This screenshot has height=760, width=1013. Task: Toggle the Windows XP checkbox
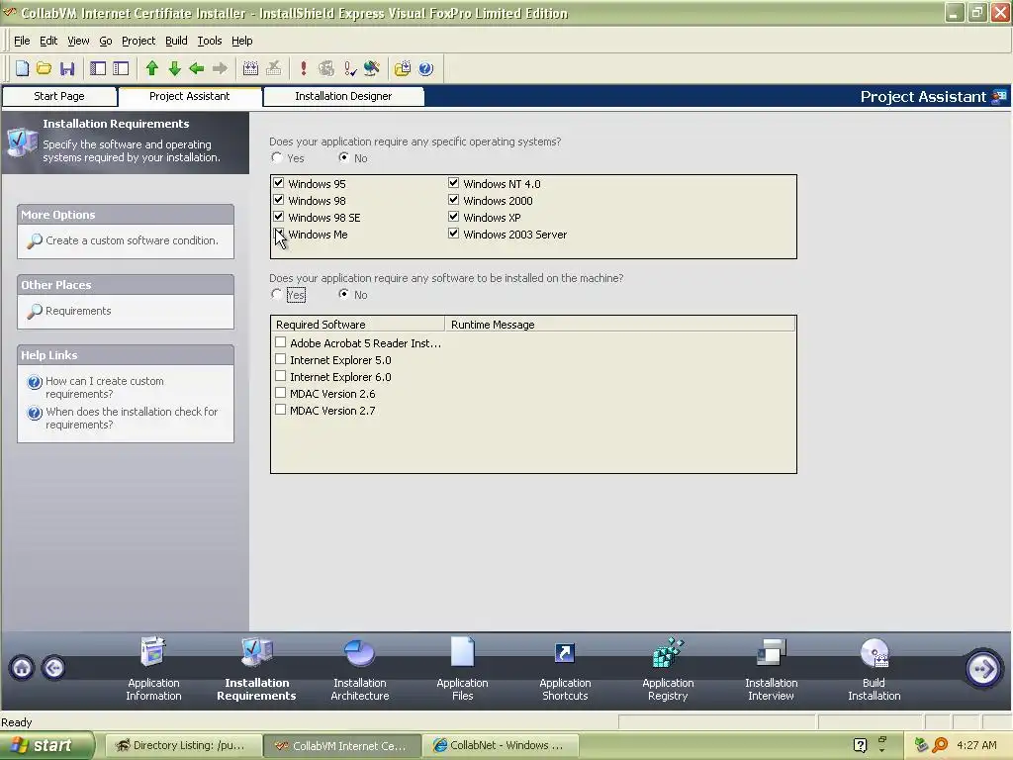[453, 217]
